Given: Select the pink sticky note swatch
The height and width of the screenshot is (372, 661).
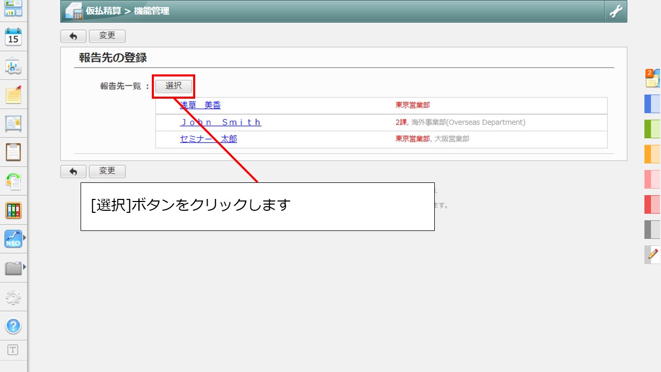Looking at the screenshot, I should 652,179.
